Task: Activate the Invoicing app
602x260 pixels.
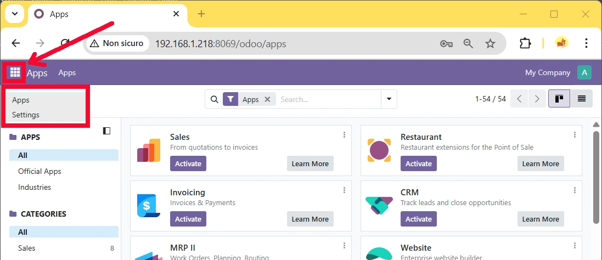Action: pos(188,219)
